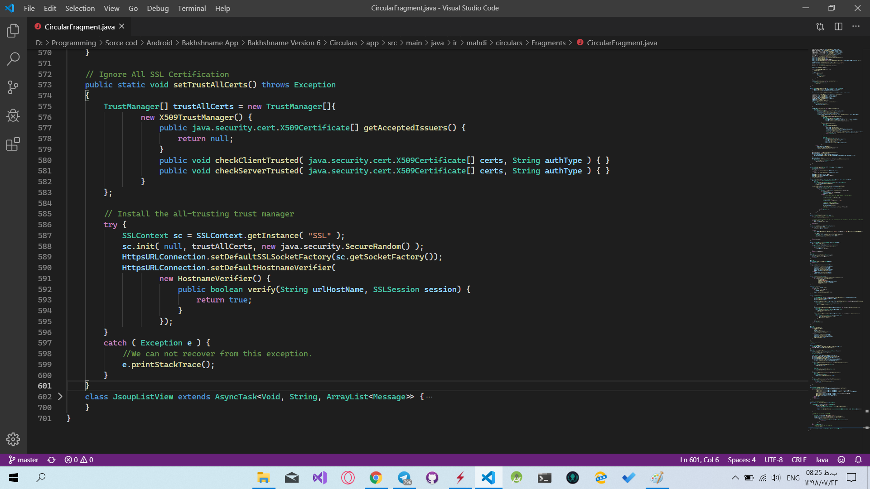The width and height of the screenshot is (870, 489).
Task: Open the Search view in the activity bar
Action: 13,58
